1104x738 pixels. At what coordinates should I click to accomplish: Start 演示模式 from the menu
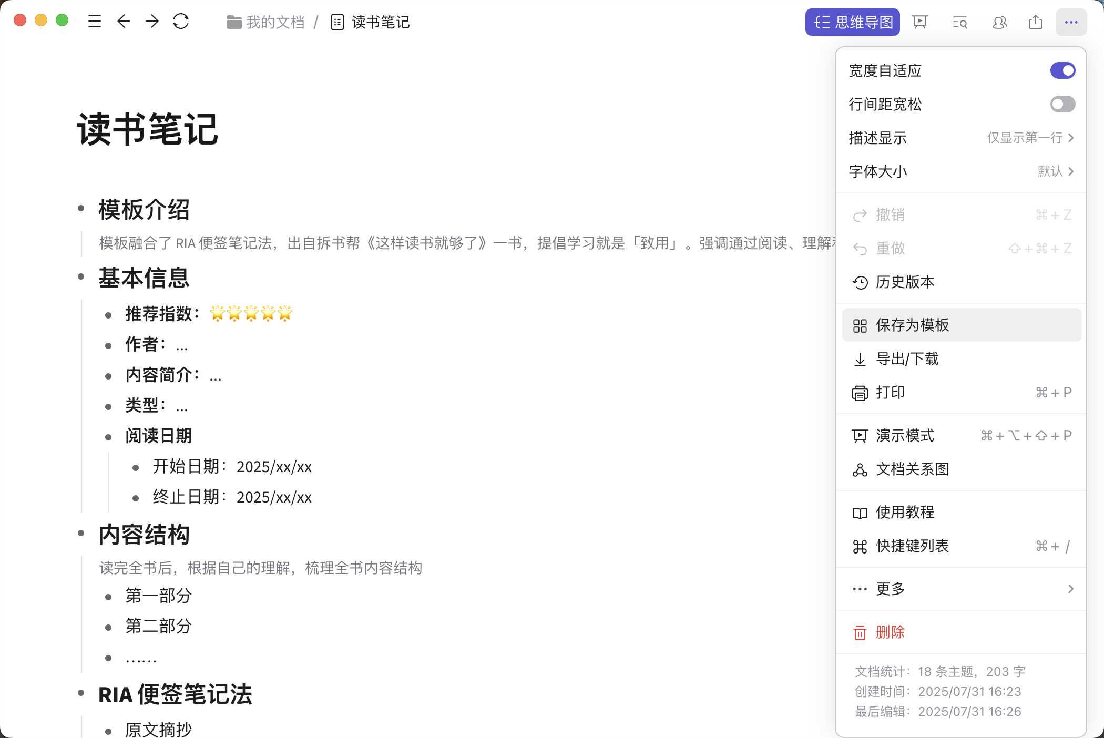[961, 436]
